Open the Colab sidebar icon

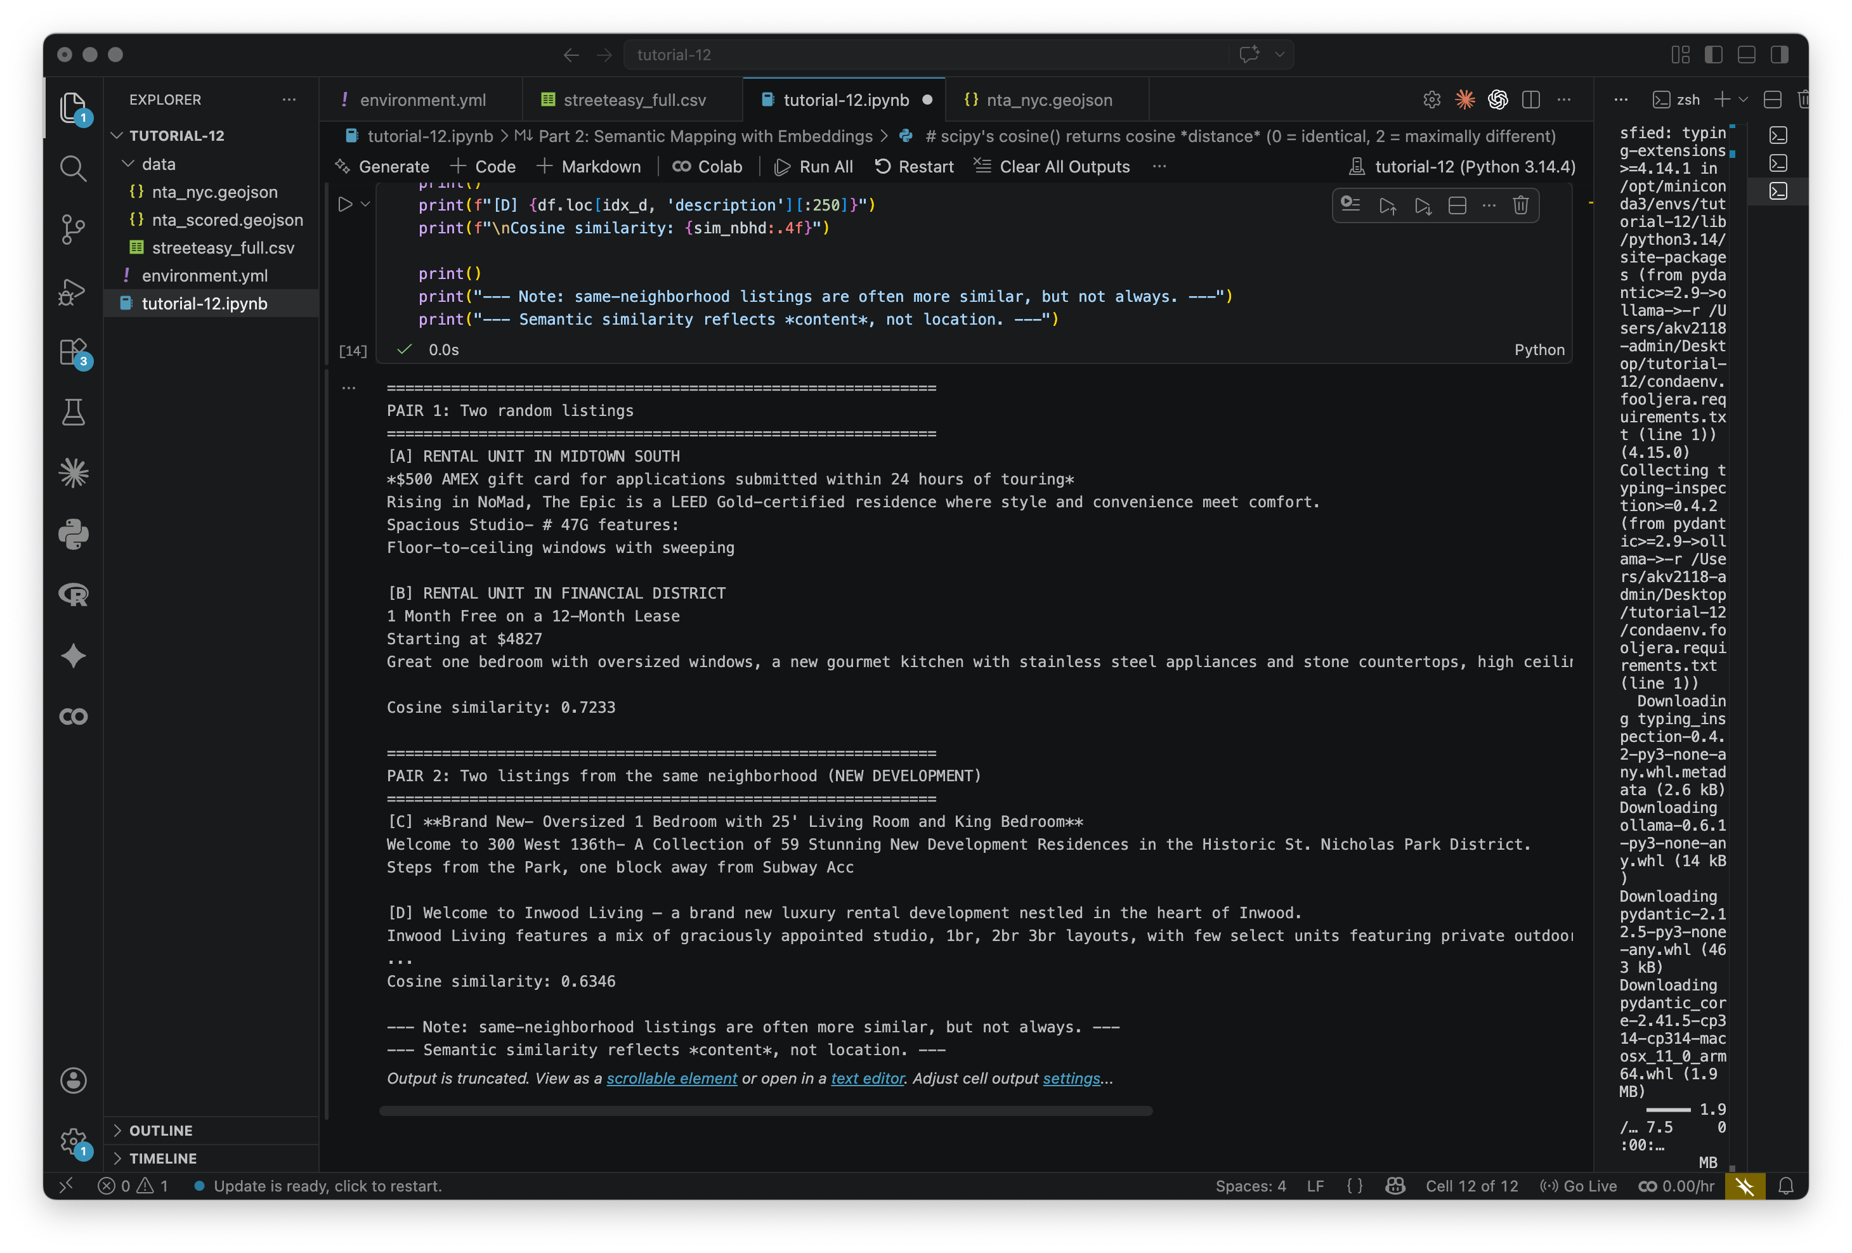click(72, 717)
